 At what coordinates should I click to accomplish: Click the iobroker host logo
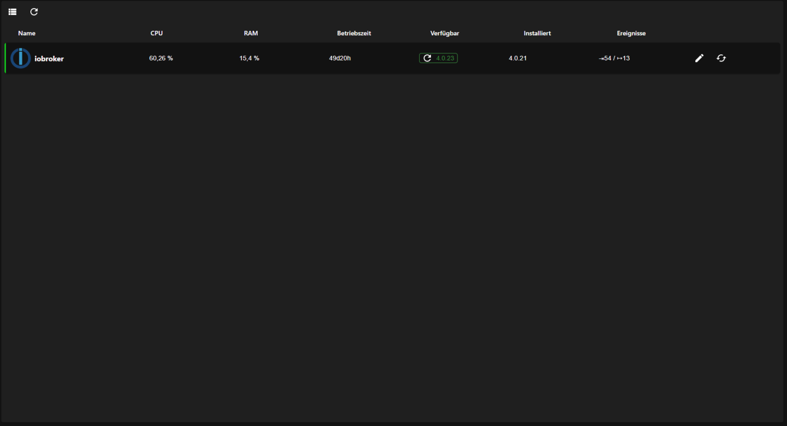20,58
